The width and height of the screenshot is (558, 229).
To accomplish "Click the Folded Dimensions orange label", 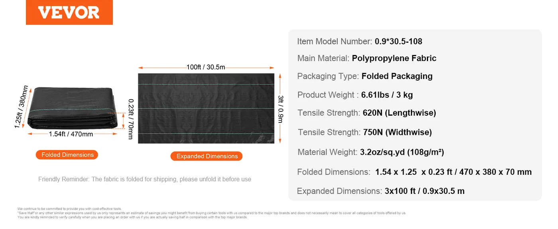I will click(x=67, y=155).
